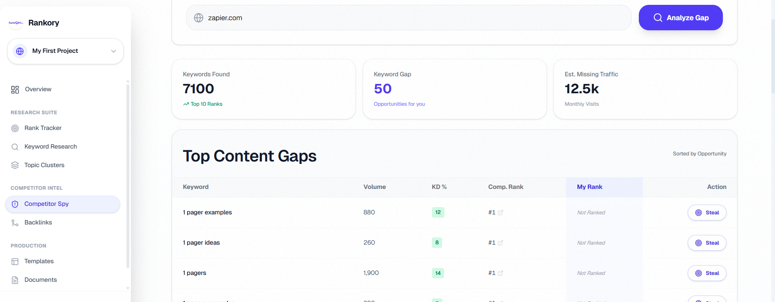
Task: Click the Topic Clusters layers icon
Action: click(x=15, y=165)
